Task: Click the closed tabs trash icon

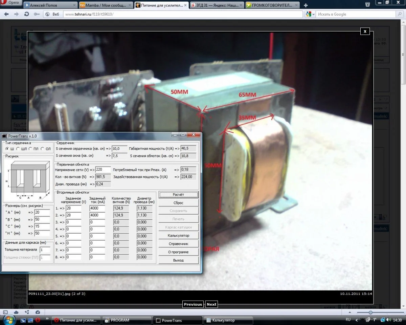Action: point(367,5)
